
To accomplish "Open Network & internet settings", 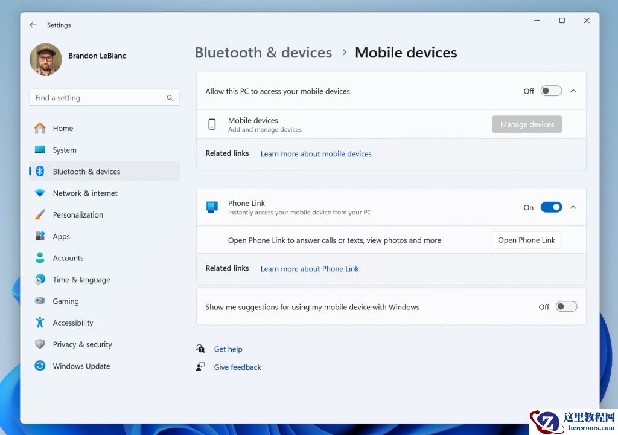I will coord(85,193).
